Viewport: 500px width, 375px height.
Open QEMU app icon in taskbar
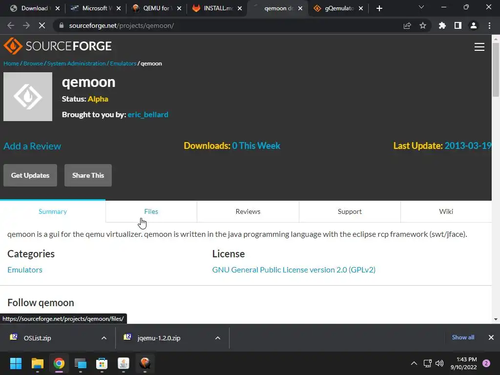pos(145,363)
